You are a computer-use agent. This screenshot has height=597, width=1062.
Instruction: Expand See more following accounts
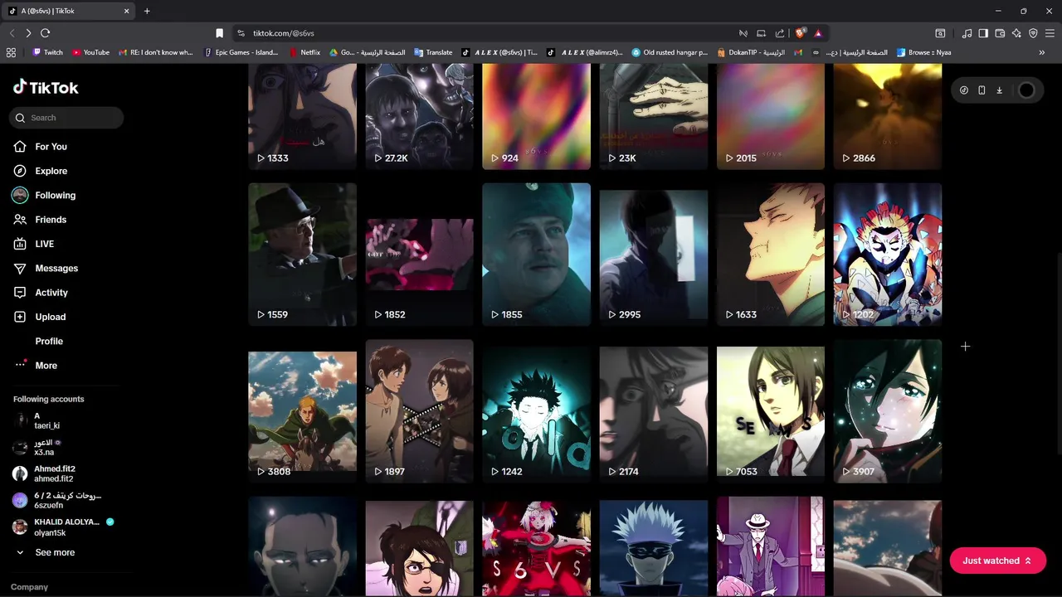click(x=46, y=552)
